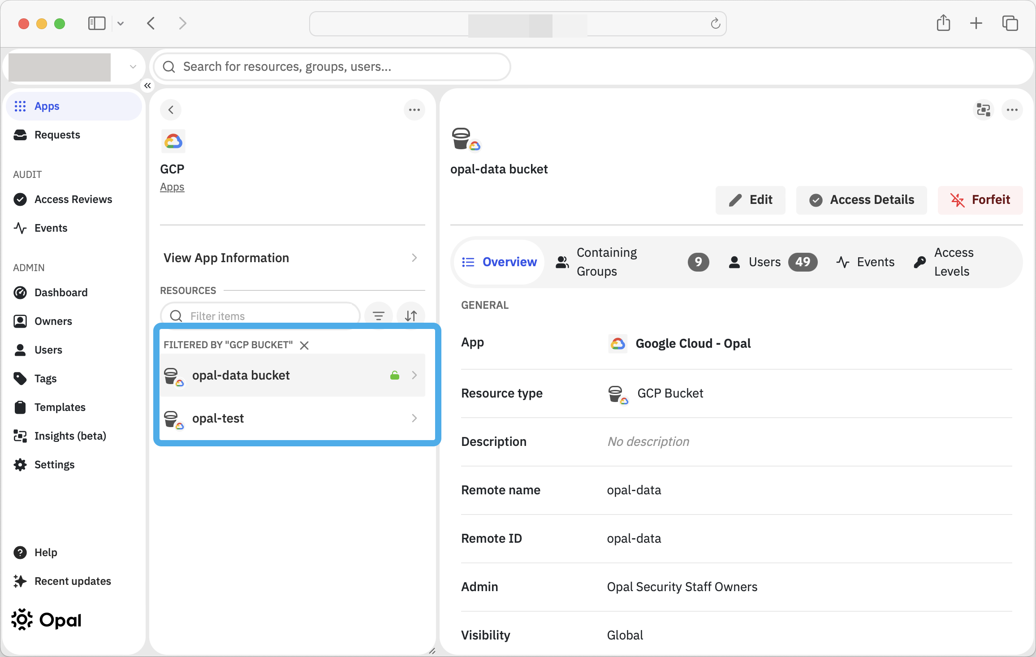Show the Safari tab overview
The image size is (1036, 657).
tap(1010, 23)
